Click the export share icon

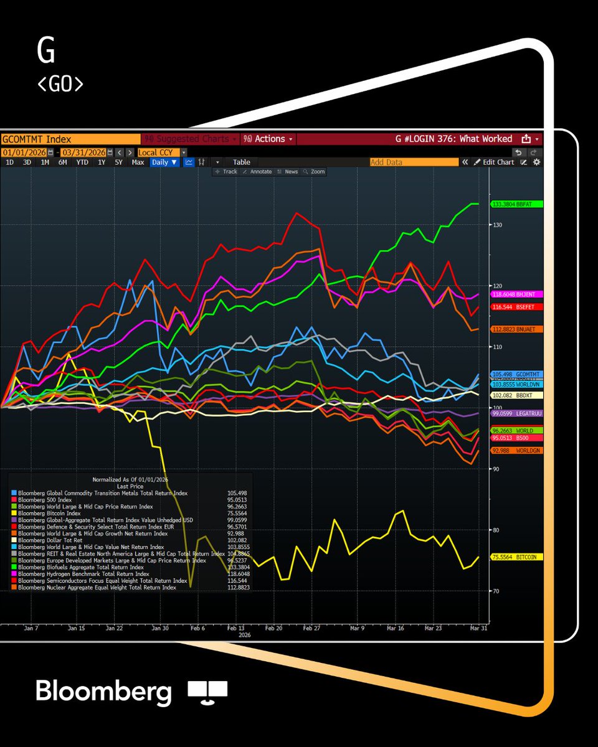(526, 139)
